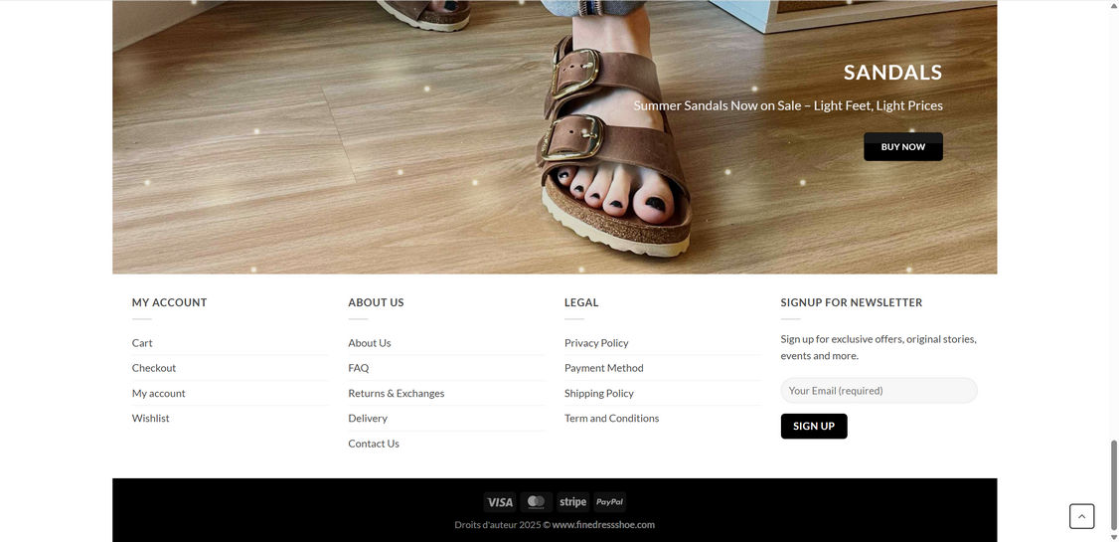Open the Delivery information link

point(368,419)
